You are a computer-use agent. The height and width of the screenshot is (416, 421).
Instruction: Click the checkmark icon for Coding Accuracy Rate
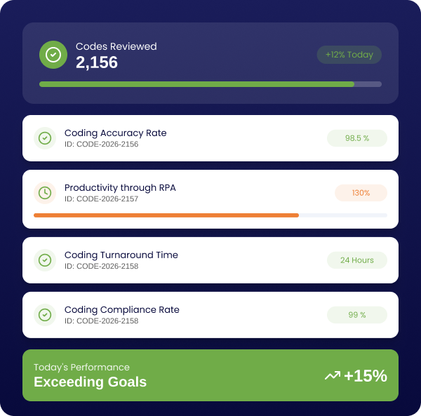pyautogui.click(x=45, y=138)
